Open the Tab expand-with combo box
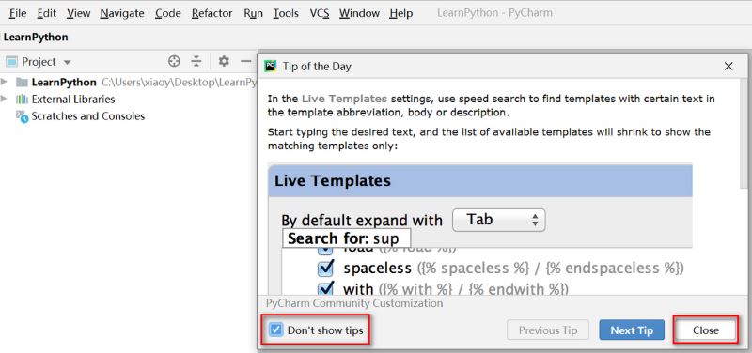The width and height of the screenshot is (752, 353). click(499, 220)
